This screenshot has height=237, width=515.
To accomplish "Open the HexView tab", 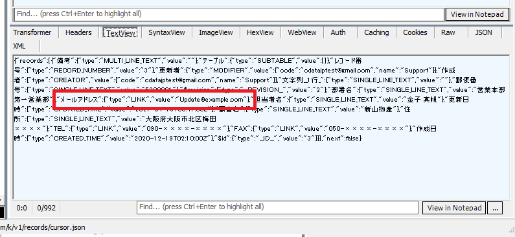I will pyautogui.click(x=260, y=32).
